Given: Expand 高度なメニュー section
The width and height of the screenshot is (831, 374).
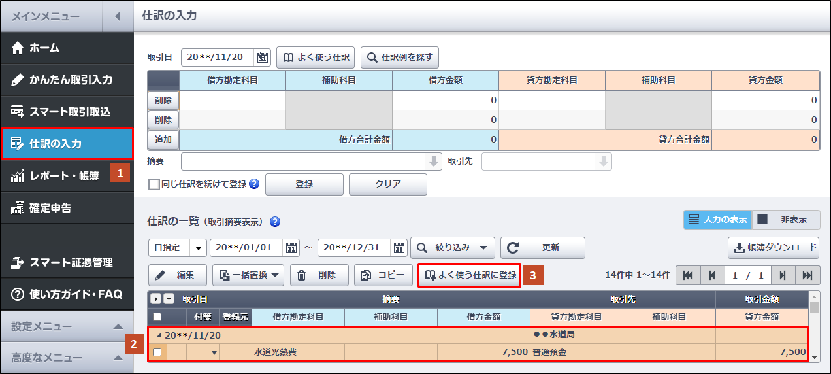Looking at the screenshot, I should [67, 358].
